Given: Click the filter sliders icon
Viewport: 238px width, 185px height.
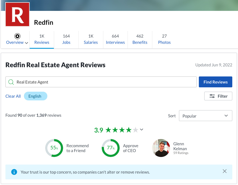Looking at the screenshot, I should coord(212,96).
